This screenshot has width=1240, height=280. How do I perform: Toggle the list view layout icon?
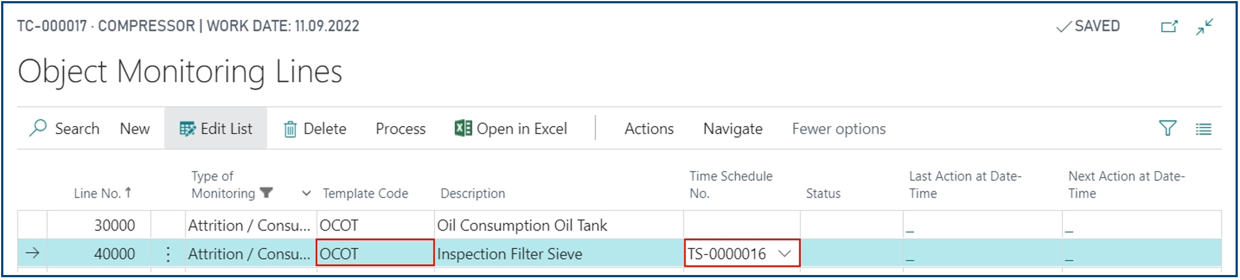(x=1203, y=129)
